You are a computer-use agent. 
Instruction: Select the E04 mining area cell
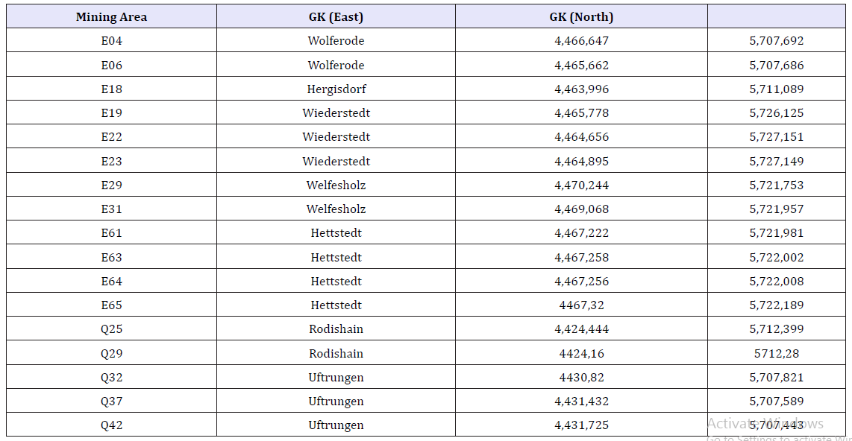click(x=111, y=41)
